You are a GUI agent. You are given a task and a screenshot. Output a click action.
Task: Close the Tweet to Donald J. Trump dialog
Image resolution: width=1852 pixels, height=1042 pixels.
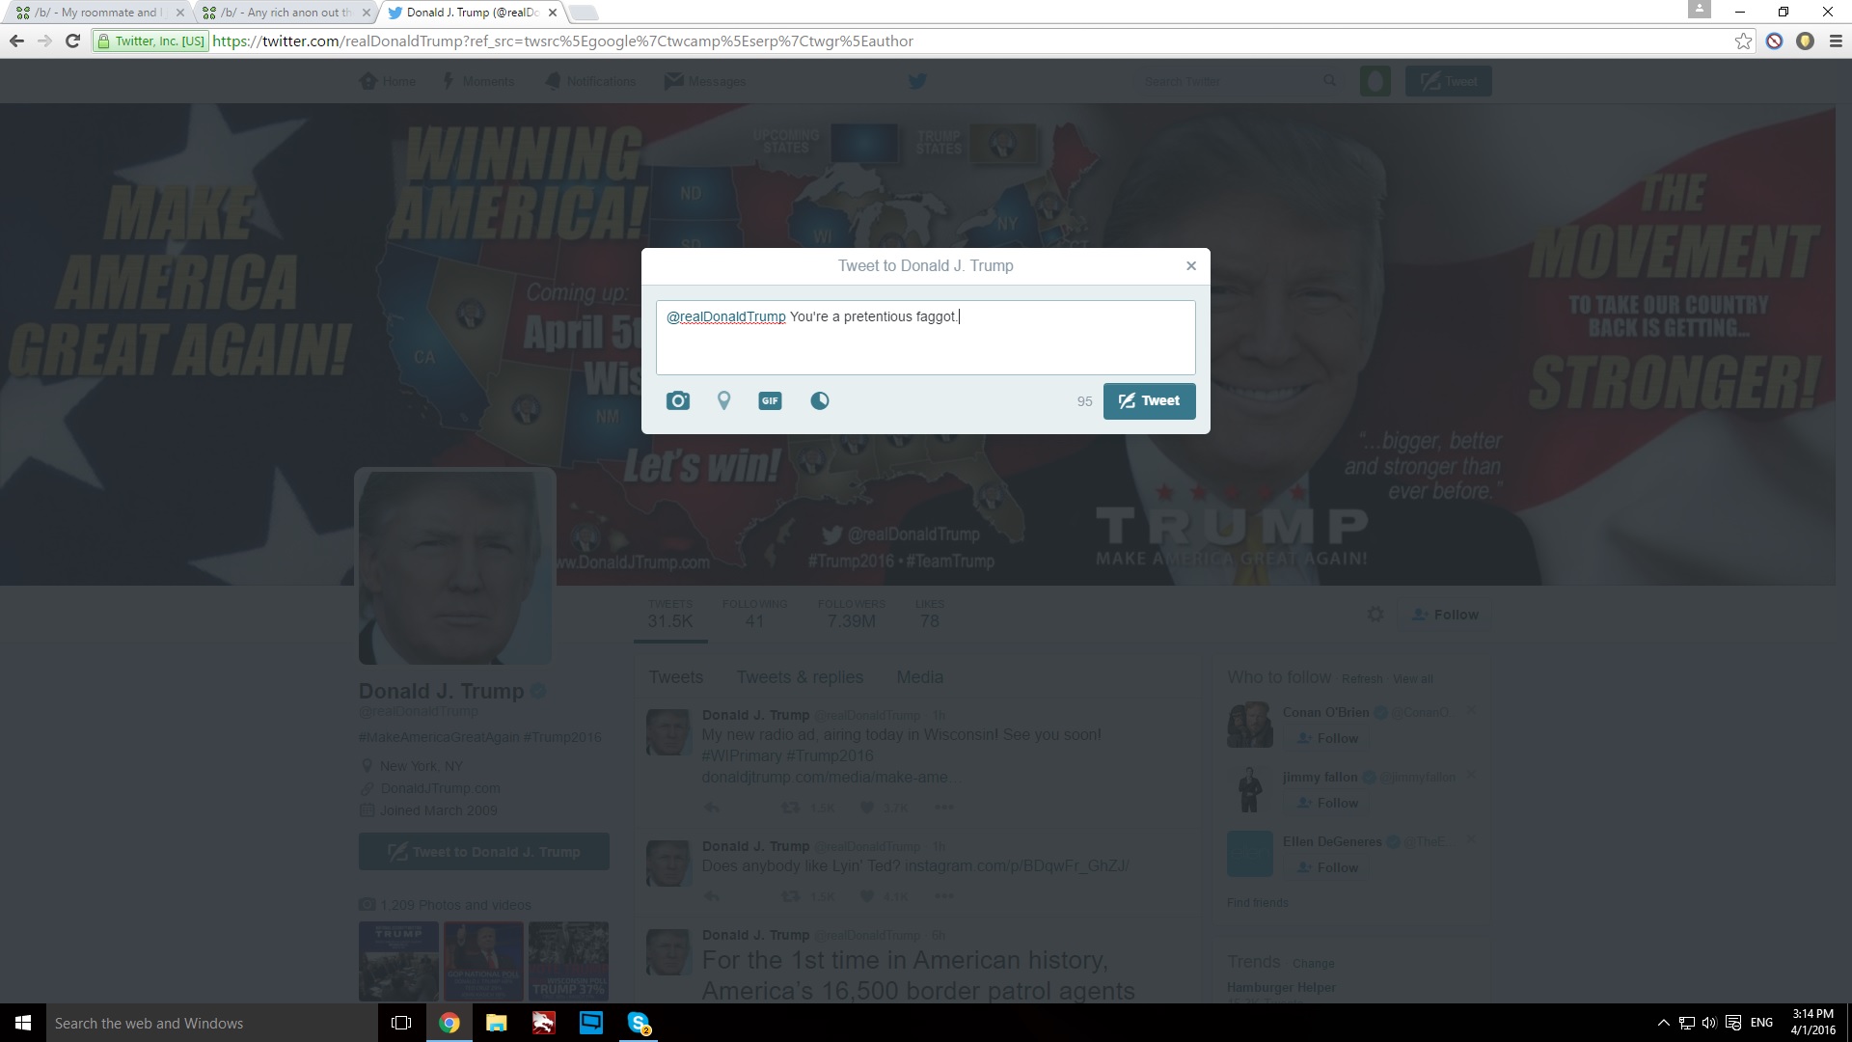pos(1191,265)
